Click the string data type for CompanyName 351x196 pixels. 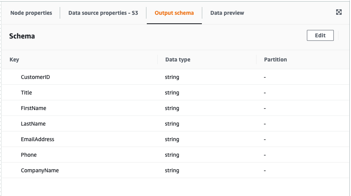(172, 170)
